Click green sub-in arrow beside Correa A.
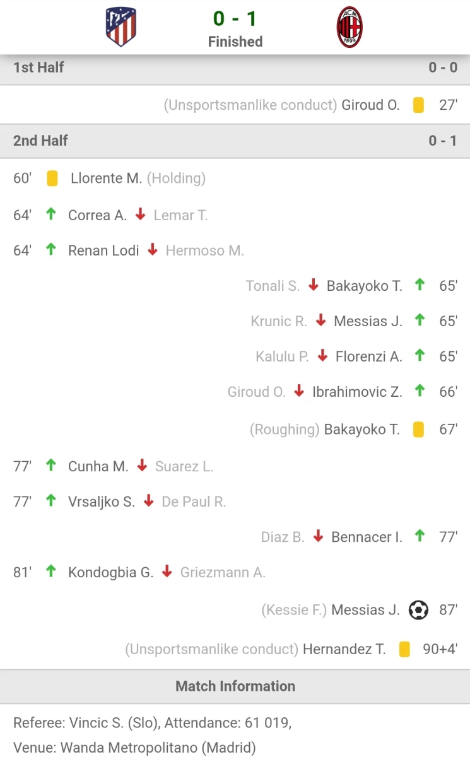 pos(51,214)
